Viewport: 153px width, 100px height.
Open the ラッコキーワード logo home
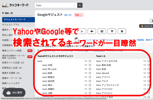[x=15, y=5]
